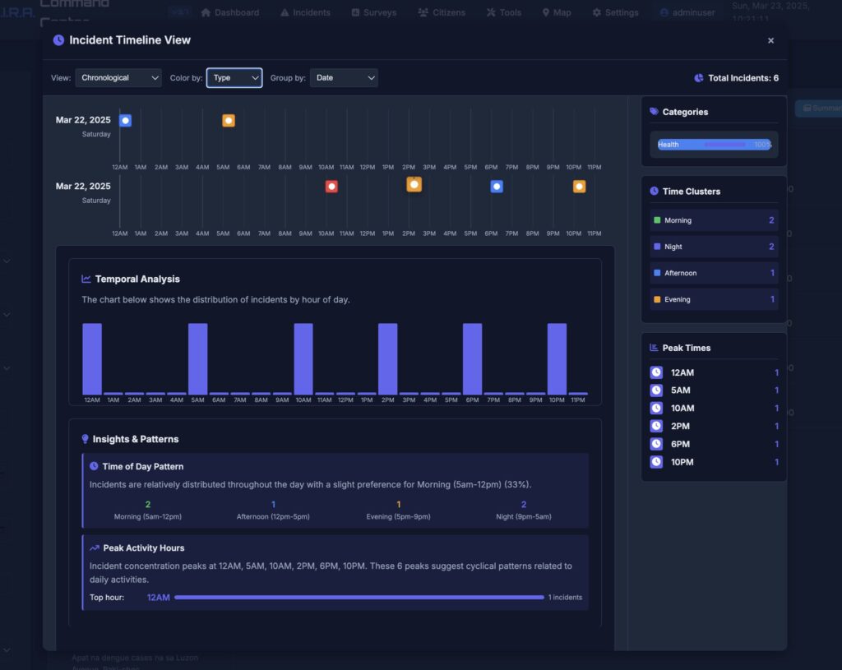
Task: Click the green Morning cluster swatch
Action: 657,220
